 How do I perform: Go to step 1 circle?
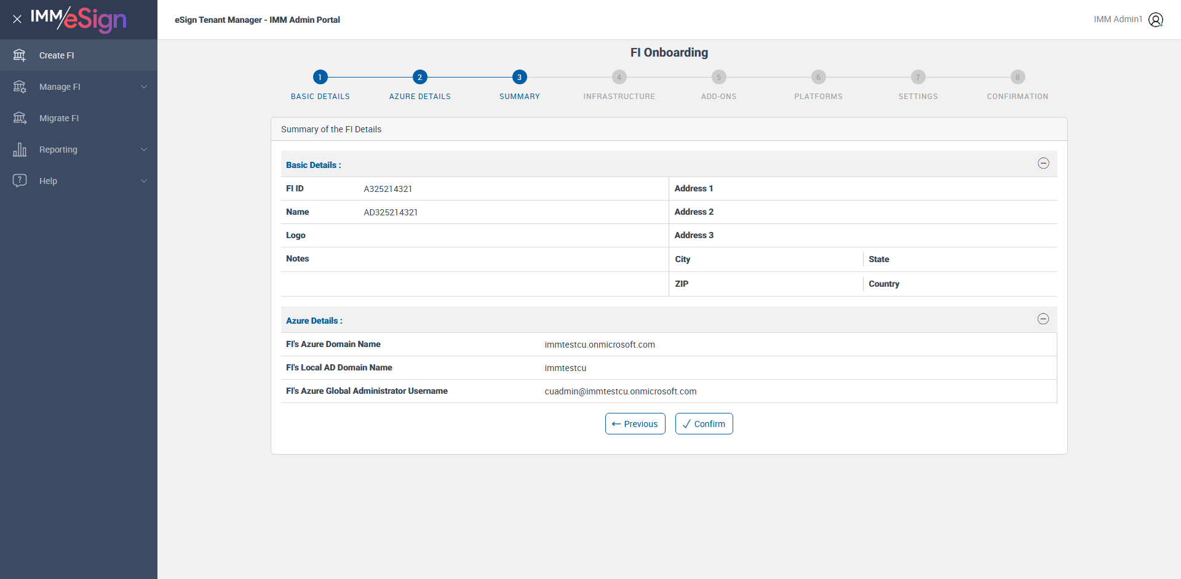point(320,77)
